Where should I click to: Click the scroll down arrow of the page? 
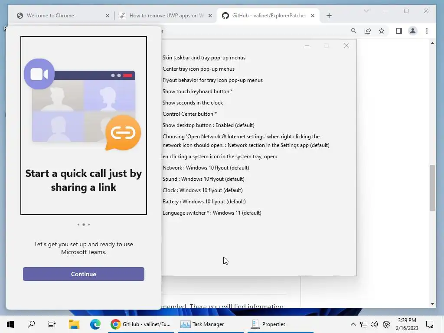click(432, 304)
